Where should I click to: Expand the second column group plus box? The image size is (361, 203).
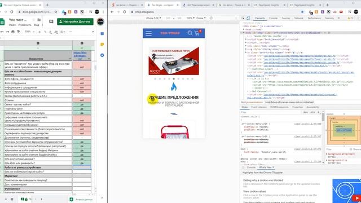[x=82, y=43]
